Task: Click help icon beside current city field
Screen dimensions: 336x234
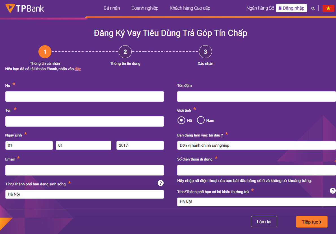Action: (x=161, y=183)
